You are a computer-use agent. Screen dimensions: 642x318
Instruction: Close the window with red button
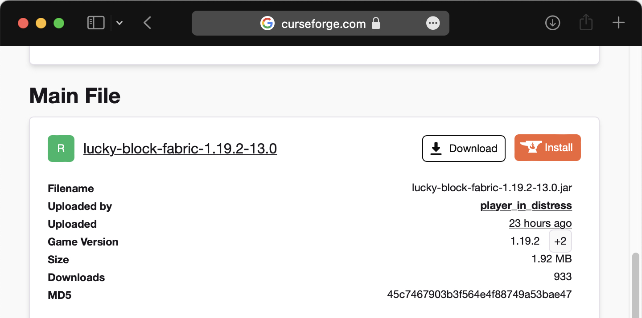[23, 23]
